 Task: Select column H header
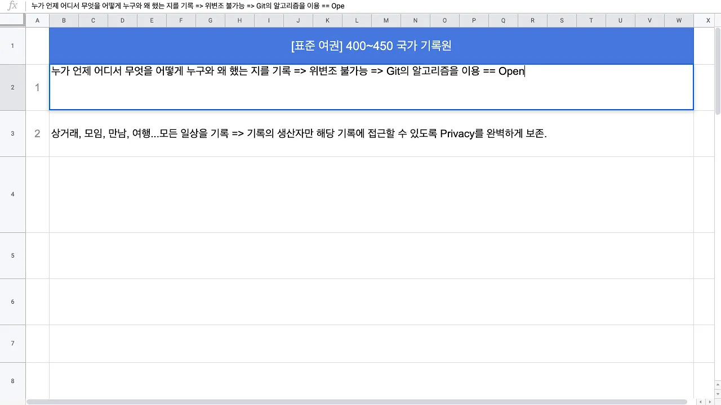239,20
